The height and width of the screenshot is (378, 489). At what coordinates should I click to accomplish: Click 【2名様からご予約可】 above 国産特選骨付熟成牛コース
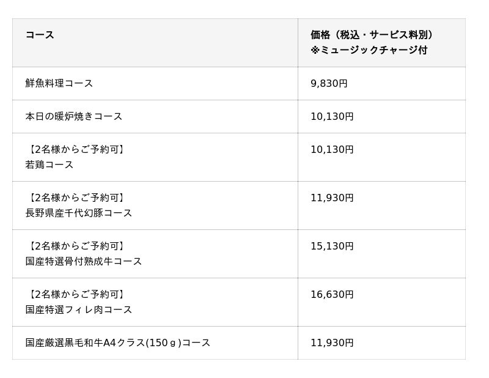[x=76, y=246]
